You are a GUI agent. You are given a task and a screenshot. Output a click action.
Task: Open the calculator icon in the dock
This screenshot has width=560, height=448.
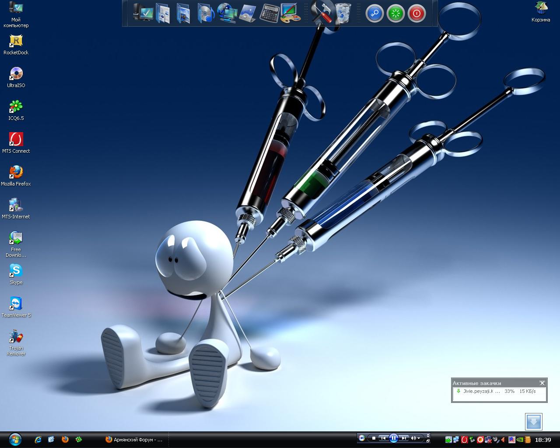269,13
